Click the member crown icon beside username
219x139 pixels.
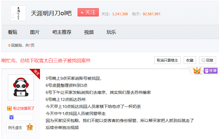pos(9,108)
